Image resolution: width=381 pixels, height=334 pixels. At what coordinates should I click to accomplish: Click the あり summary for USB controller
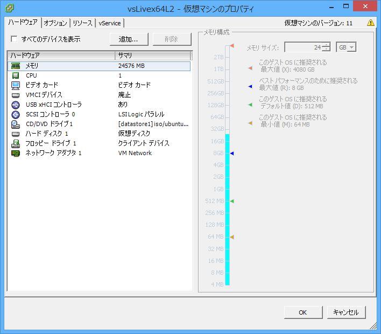[123, 105]
